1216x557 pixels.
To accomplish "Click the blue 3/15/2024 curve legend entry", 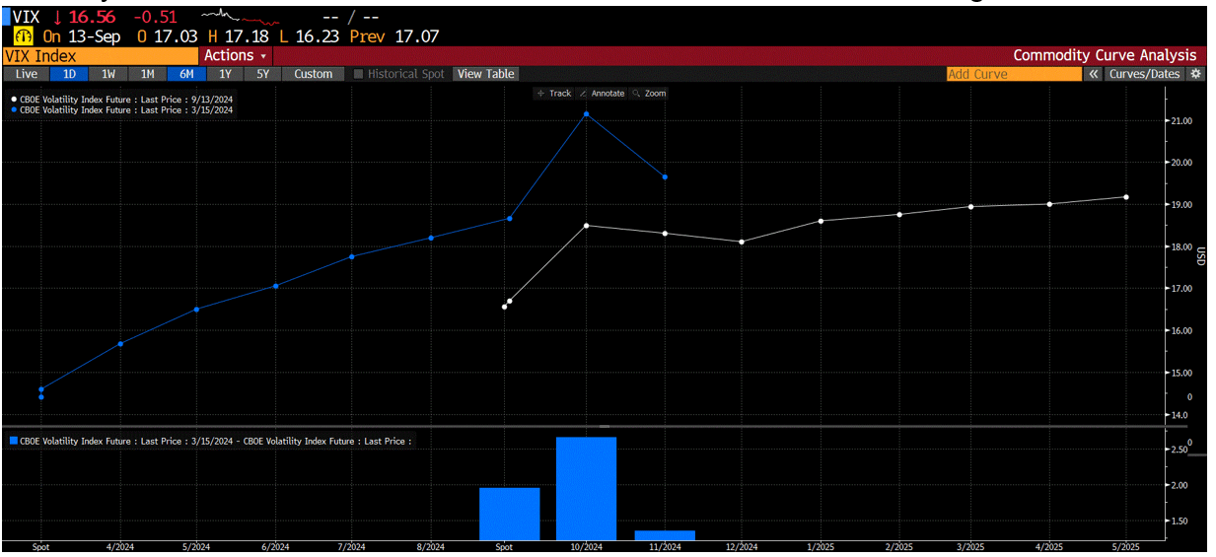I will (122, 110).
